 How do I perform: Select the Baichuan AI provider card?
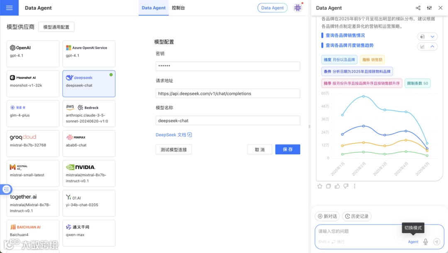click(x=33, y=233)
